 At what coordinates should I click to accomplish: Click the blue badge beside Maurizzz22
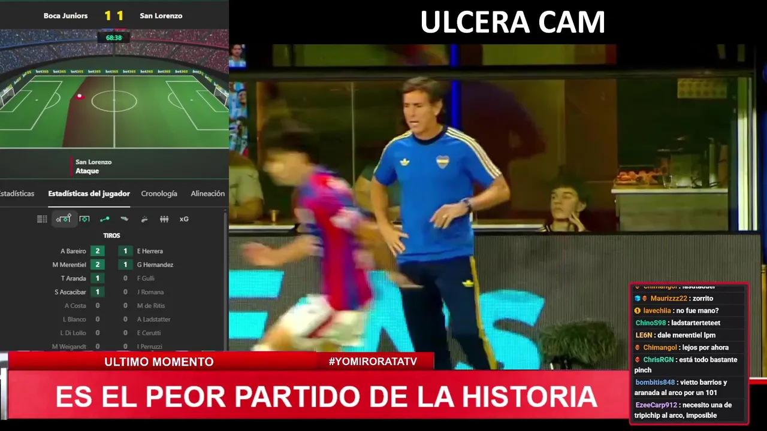638,298
